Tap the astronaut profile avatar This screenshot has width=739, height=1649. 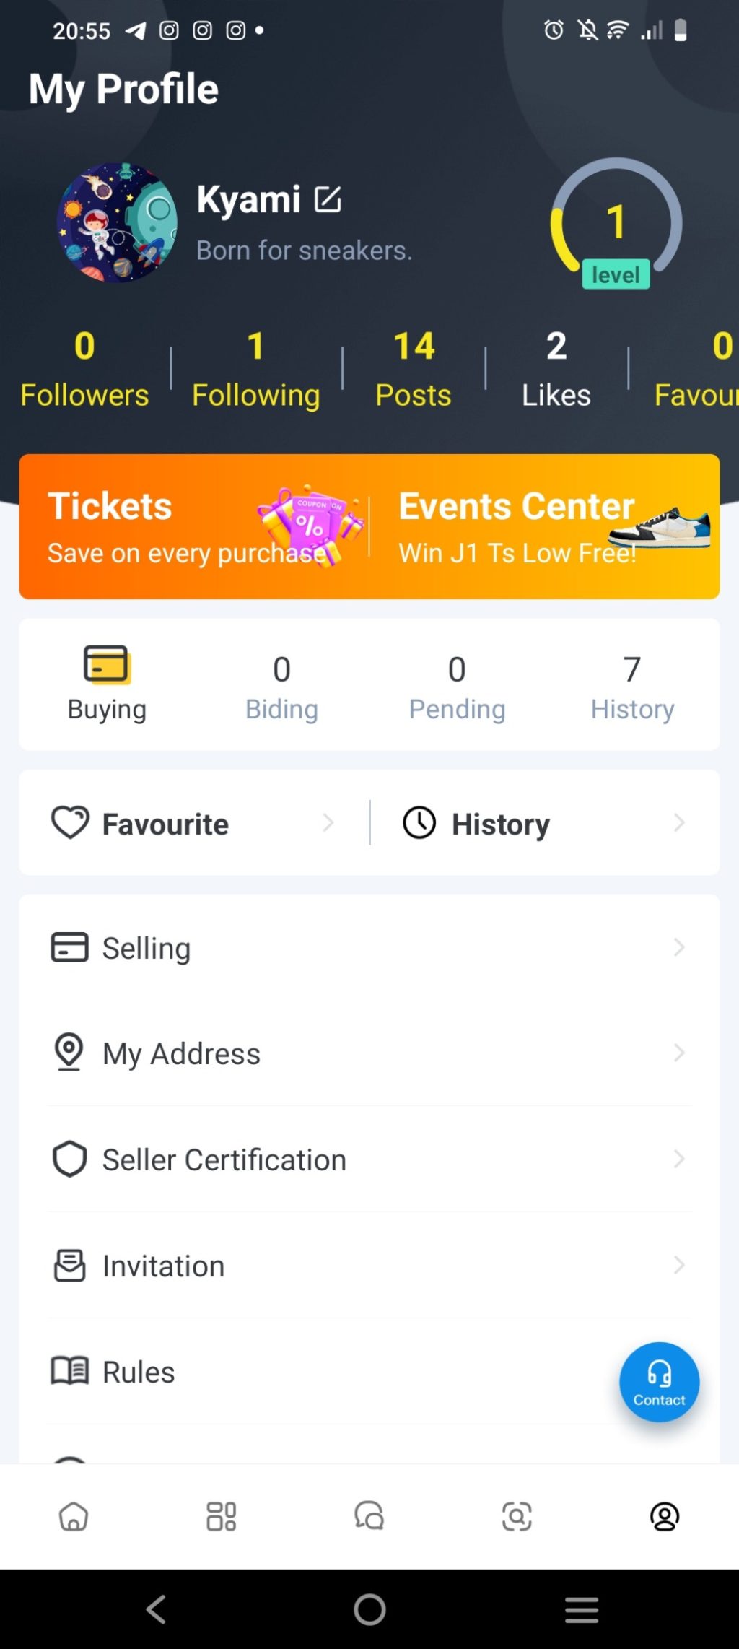tap(117, 222)
